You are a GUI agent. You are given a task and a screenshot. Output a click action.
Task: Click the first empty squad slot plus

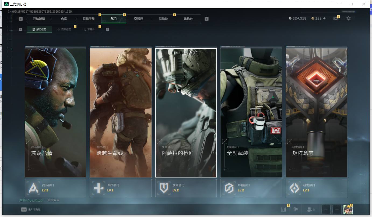(326, 209)
